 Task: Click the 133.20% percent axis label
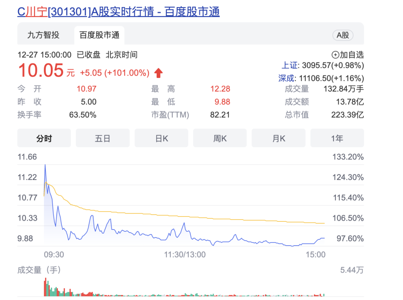348,157
